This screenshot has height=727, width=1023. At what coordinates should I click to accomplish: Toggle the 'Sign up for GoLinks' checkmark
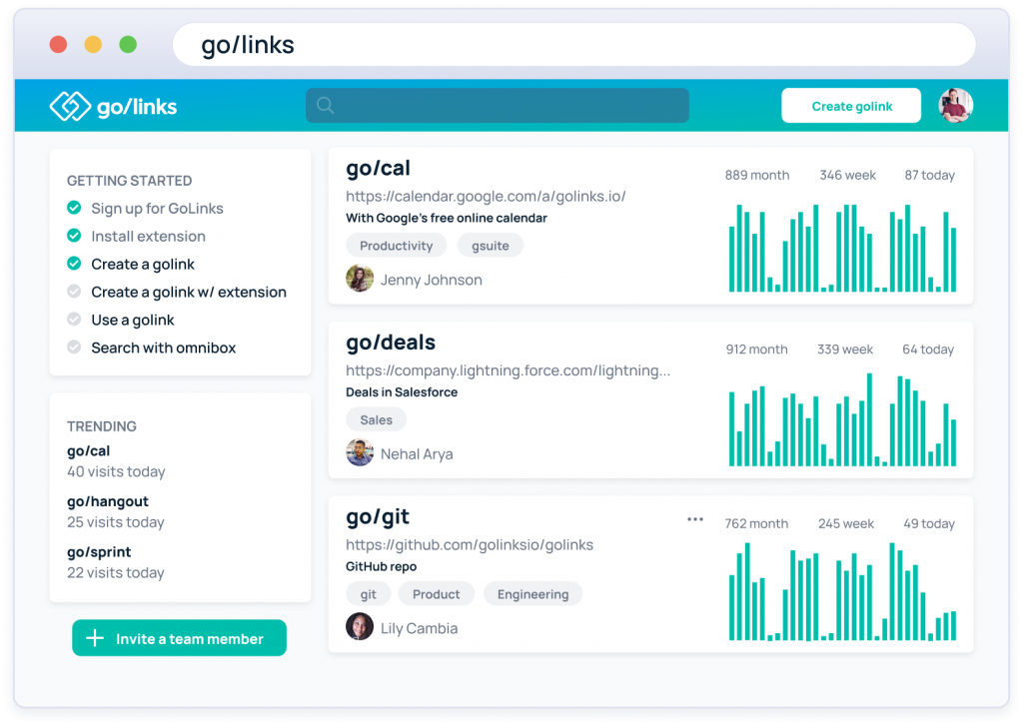(x=74, y=208)
